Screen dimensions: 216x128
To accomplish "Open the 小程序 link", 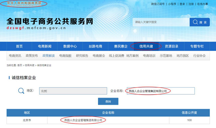I will 172,4.
